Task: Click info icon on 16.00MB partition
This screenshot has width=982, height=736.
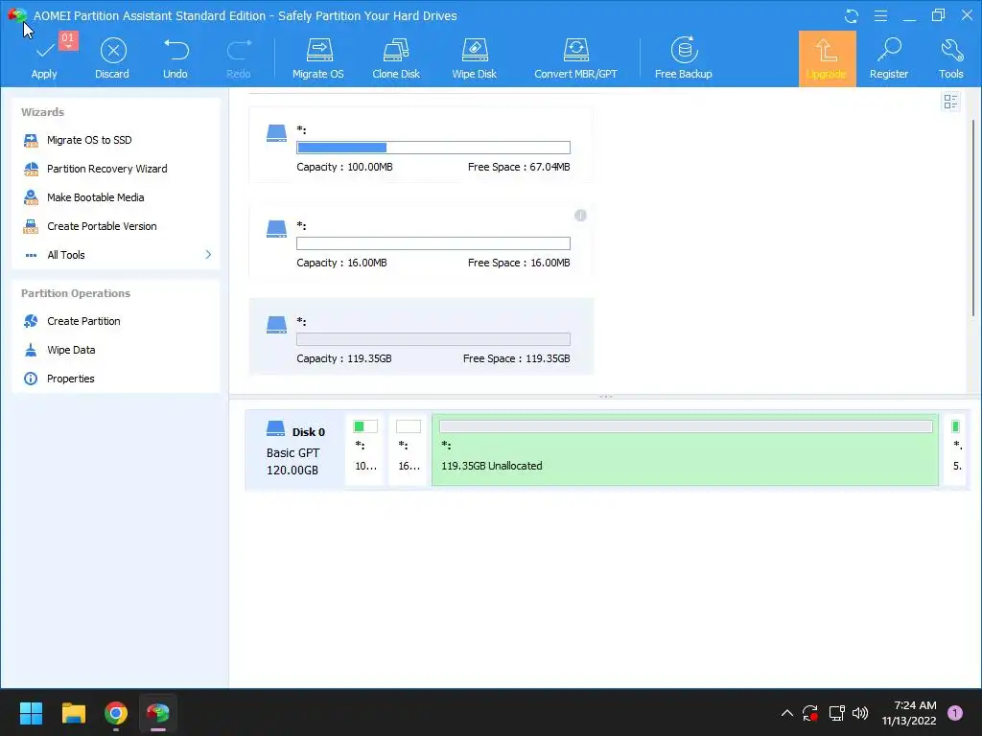Action: point(580,216)
